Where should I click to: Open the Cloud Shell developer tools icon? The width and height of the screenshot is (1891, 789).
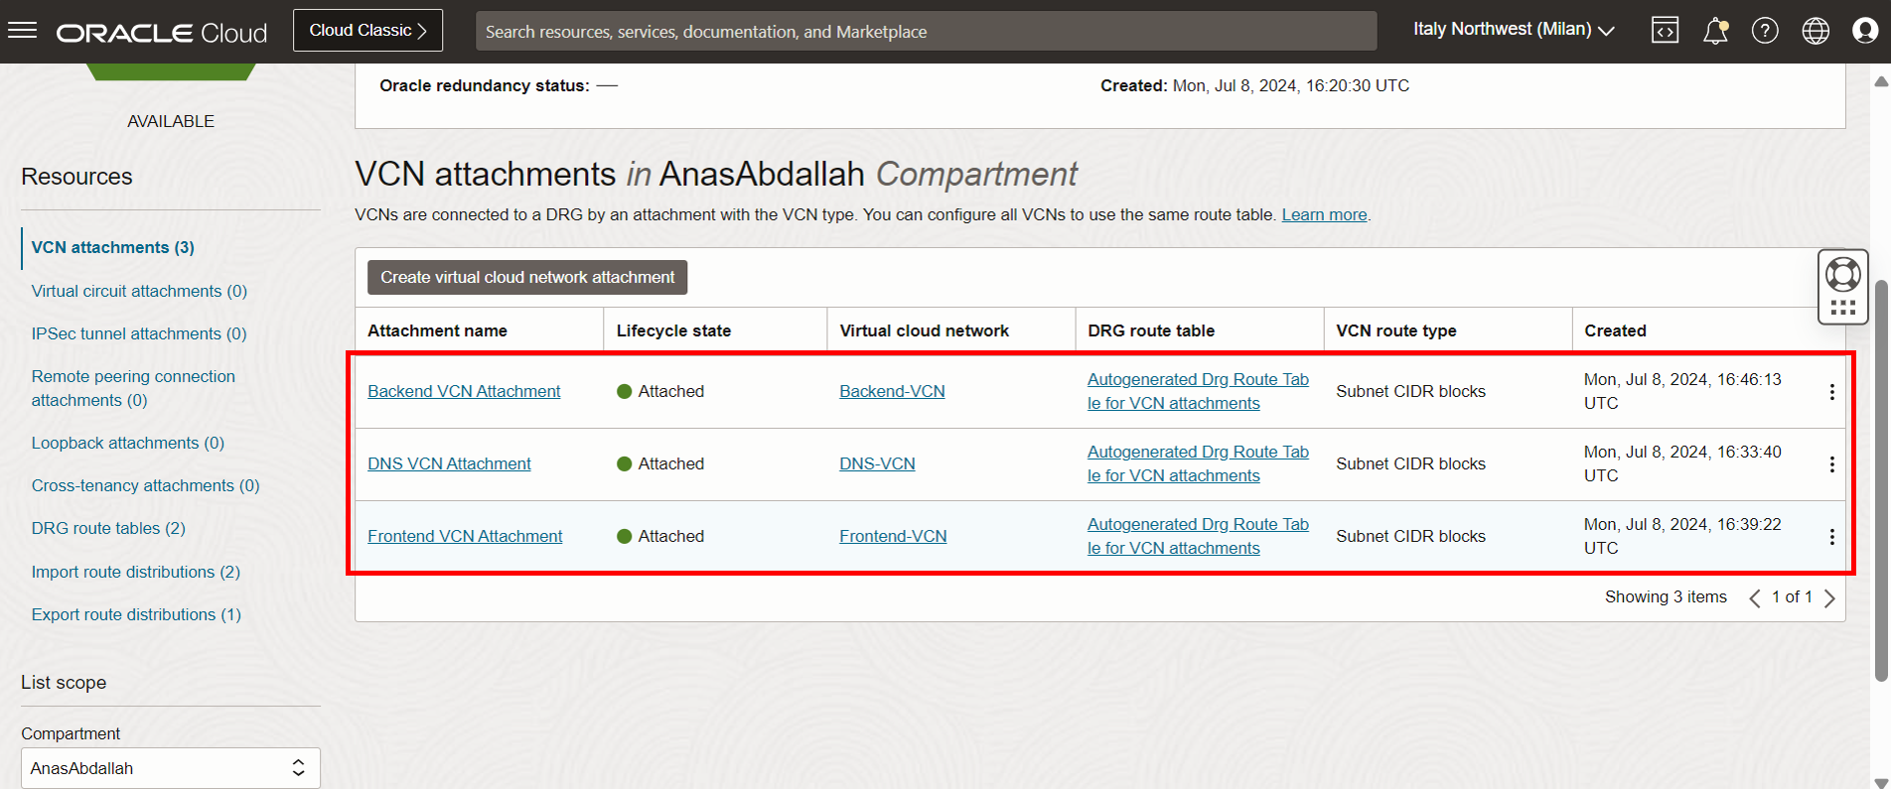pos(1665,31)
